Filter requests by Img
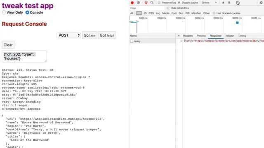 (x=158, y=13)
